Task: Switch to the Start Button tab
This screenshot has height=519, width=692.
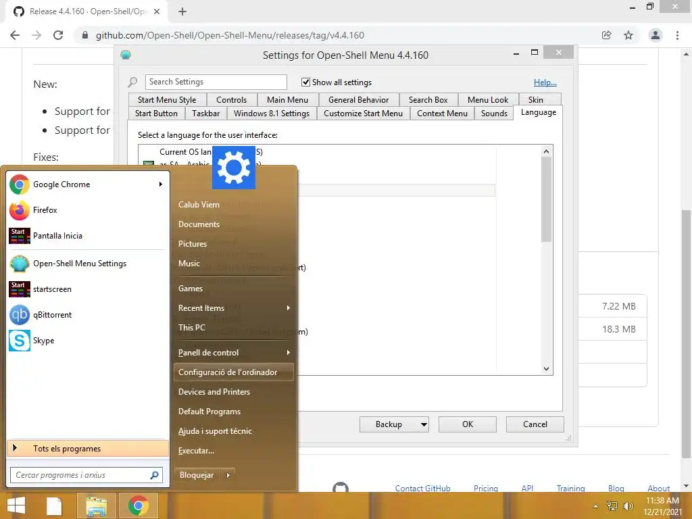Action: 156,114
